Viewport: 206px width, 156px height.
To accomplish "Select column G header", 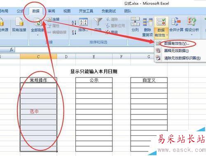I will click(149, 57).
